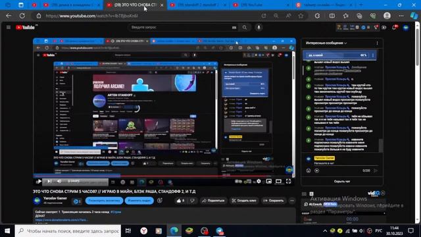Open the create video camera icon
This screenshot has height=237, width=421.
pyautogui.click(x=384, y=28)
